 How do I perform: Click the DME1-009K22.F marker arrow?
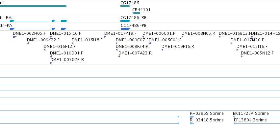[28, 43]
